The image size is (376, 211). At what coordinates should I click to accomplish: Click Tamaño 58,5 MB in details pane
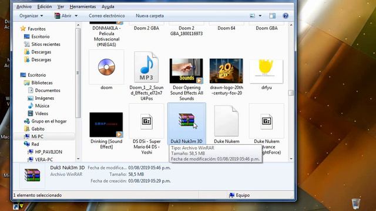(136, 175)
